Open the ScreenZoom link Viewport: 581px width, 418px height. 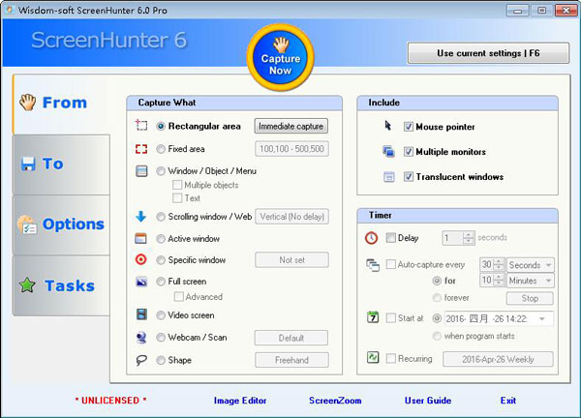(x=335, y=401)
